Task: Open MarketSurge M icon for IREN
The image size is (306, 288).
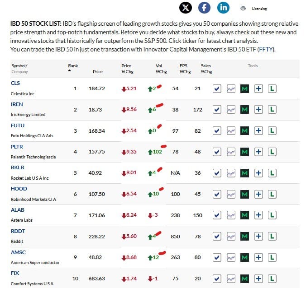Action: point(244,110)
